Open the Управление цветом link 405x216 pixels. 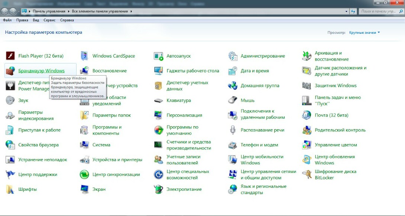point(336,145)
